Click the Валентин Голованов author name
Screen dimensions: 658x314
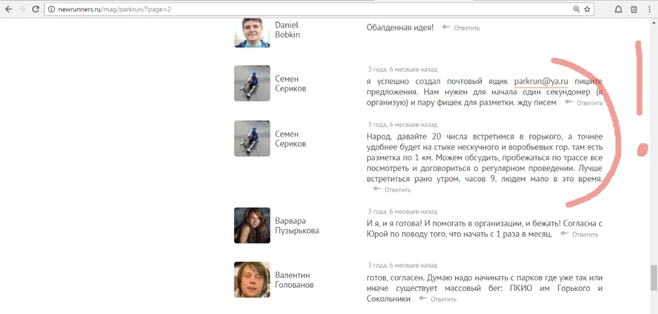pyautogui.click(x=294, y=280)
